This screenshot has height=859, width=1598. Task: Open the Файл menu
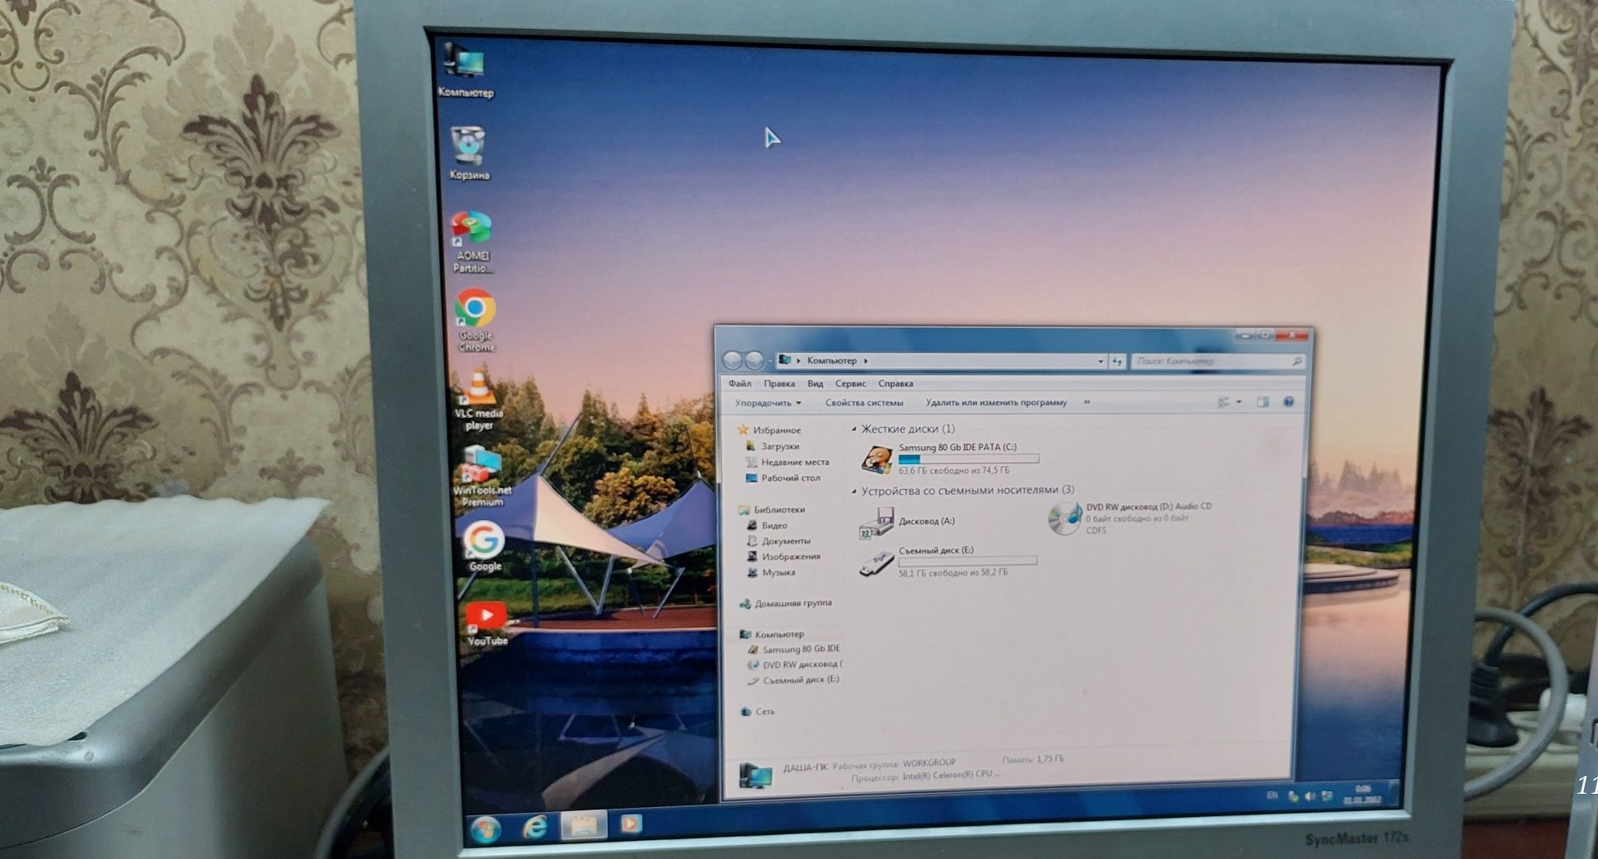[740, 383]
